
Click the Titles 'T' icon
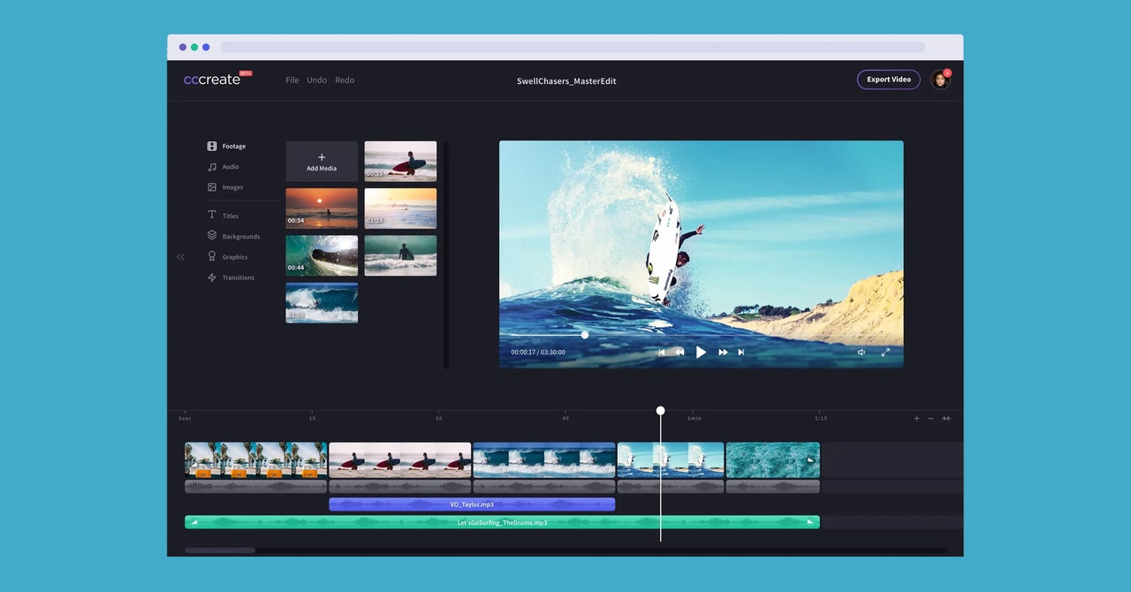click(x=212, y=215)
